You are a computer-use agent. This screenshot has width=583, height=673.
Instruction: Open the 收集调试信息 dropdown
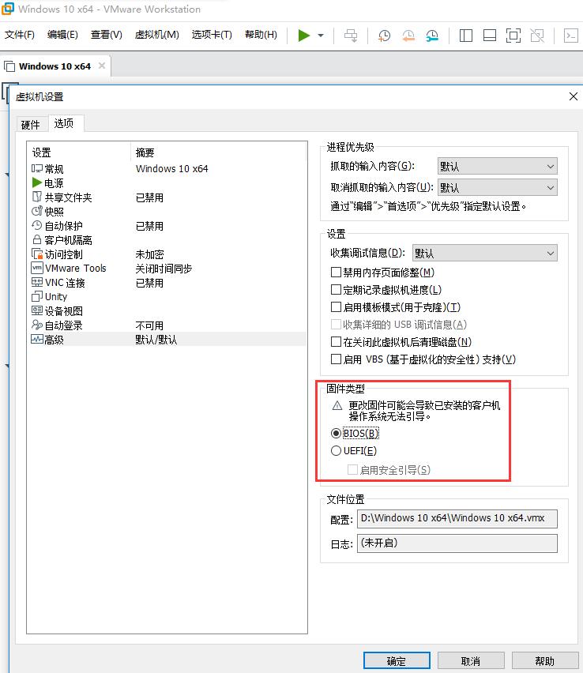[485, 254]
